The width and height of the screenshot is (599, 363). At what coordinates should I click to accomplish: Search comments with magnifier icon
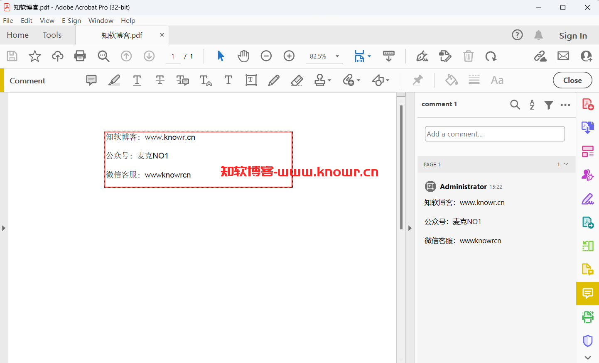coord(515,105)
